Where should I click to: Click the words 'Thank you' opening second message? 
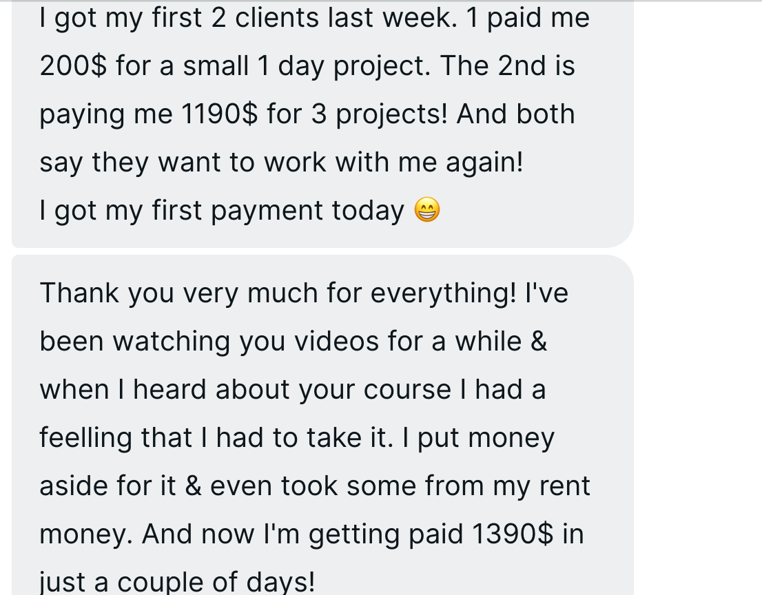click(x=107, y=293)
